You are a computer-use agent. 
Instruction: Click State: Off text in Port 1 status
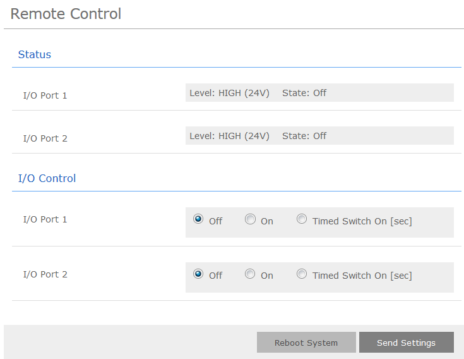(x=304, y=93)
